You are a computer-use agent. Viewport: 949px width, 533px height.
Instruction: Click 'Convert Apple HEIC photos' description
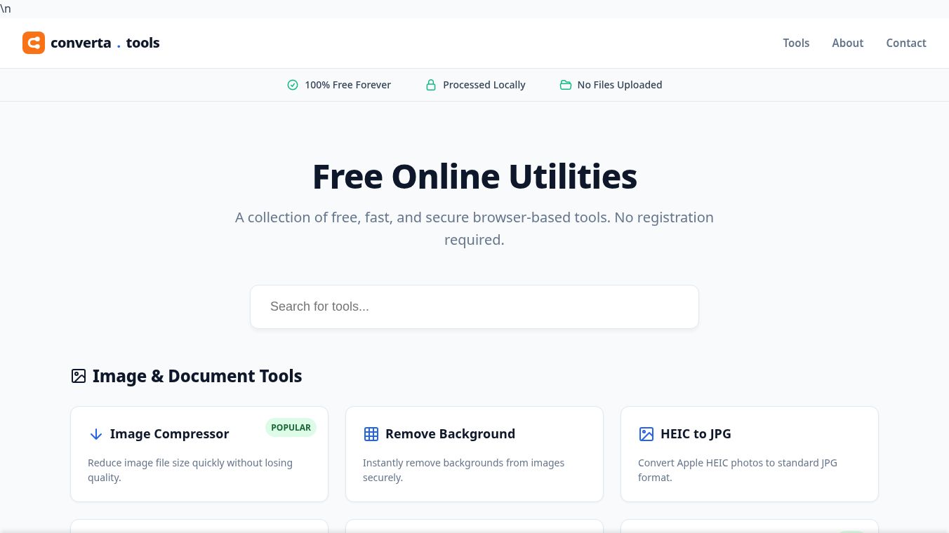click(738, 470)
